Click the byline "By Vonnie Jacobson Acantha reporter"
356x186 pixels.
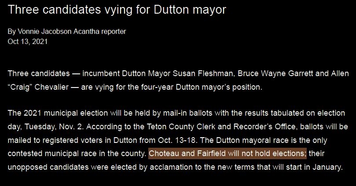[67, 31]
